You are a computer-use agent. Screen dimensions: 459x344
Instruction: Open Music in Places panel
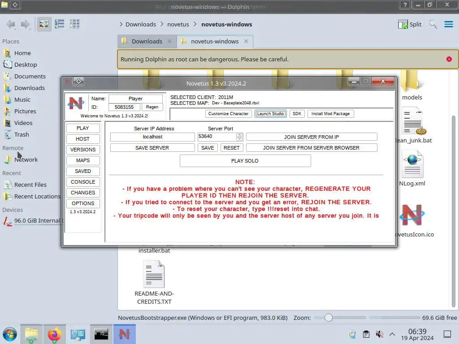(x=22, y=100)
